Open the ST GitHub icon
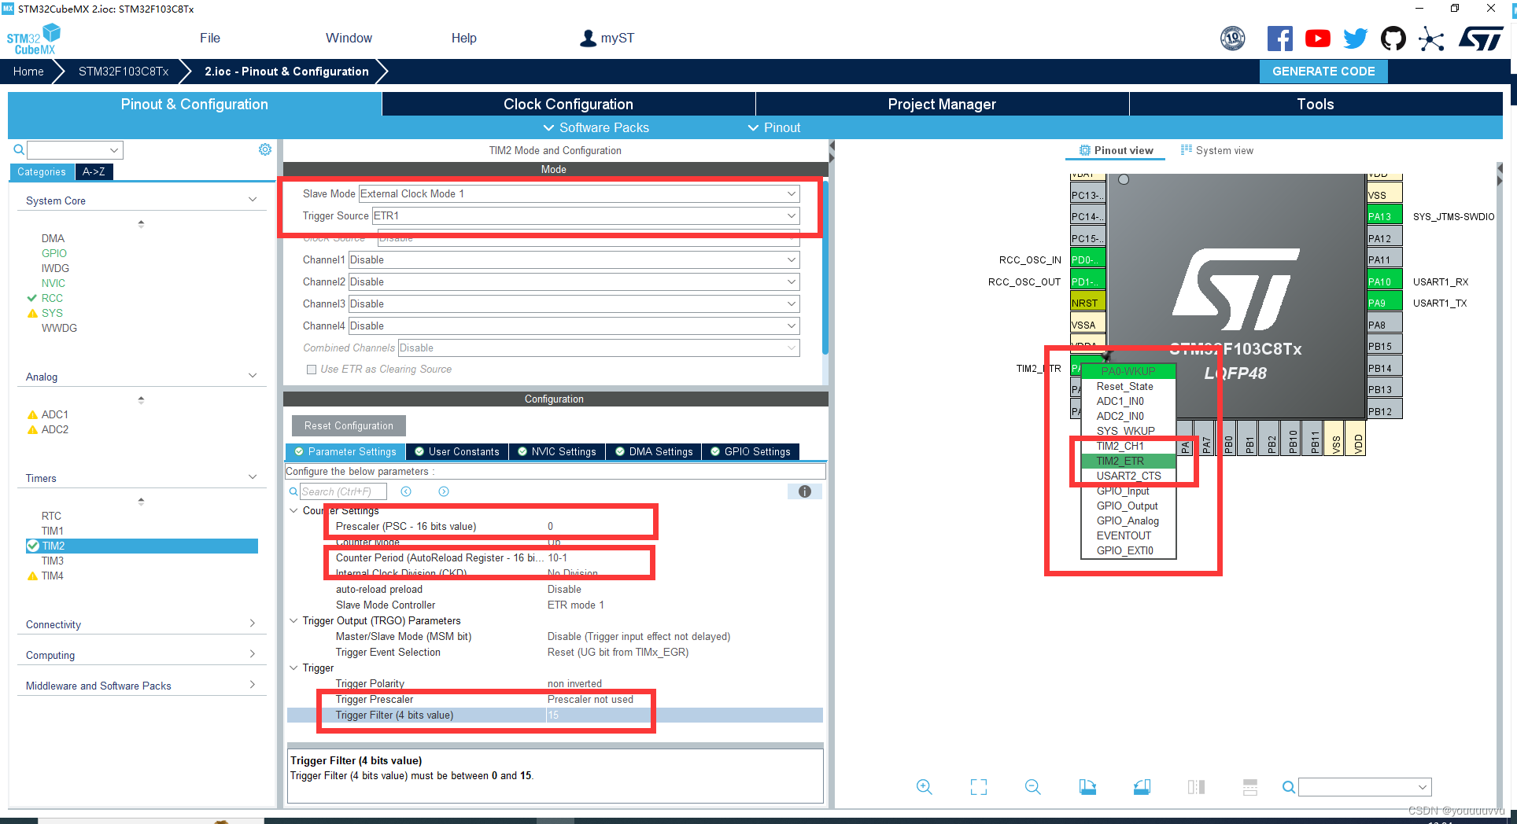1517x824 pixels. pyautogui.click(x=1393, y=39)
